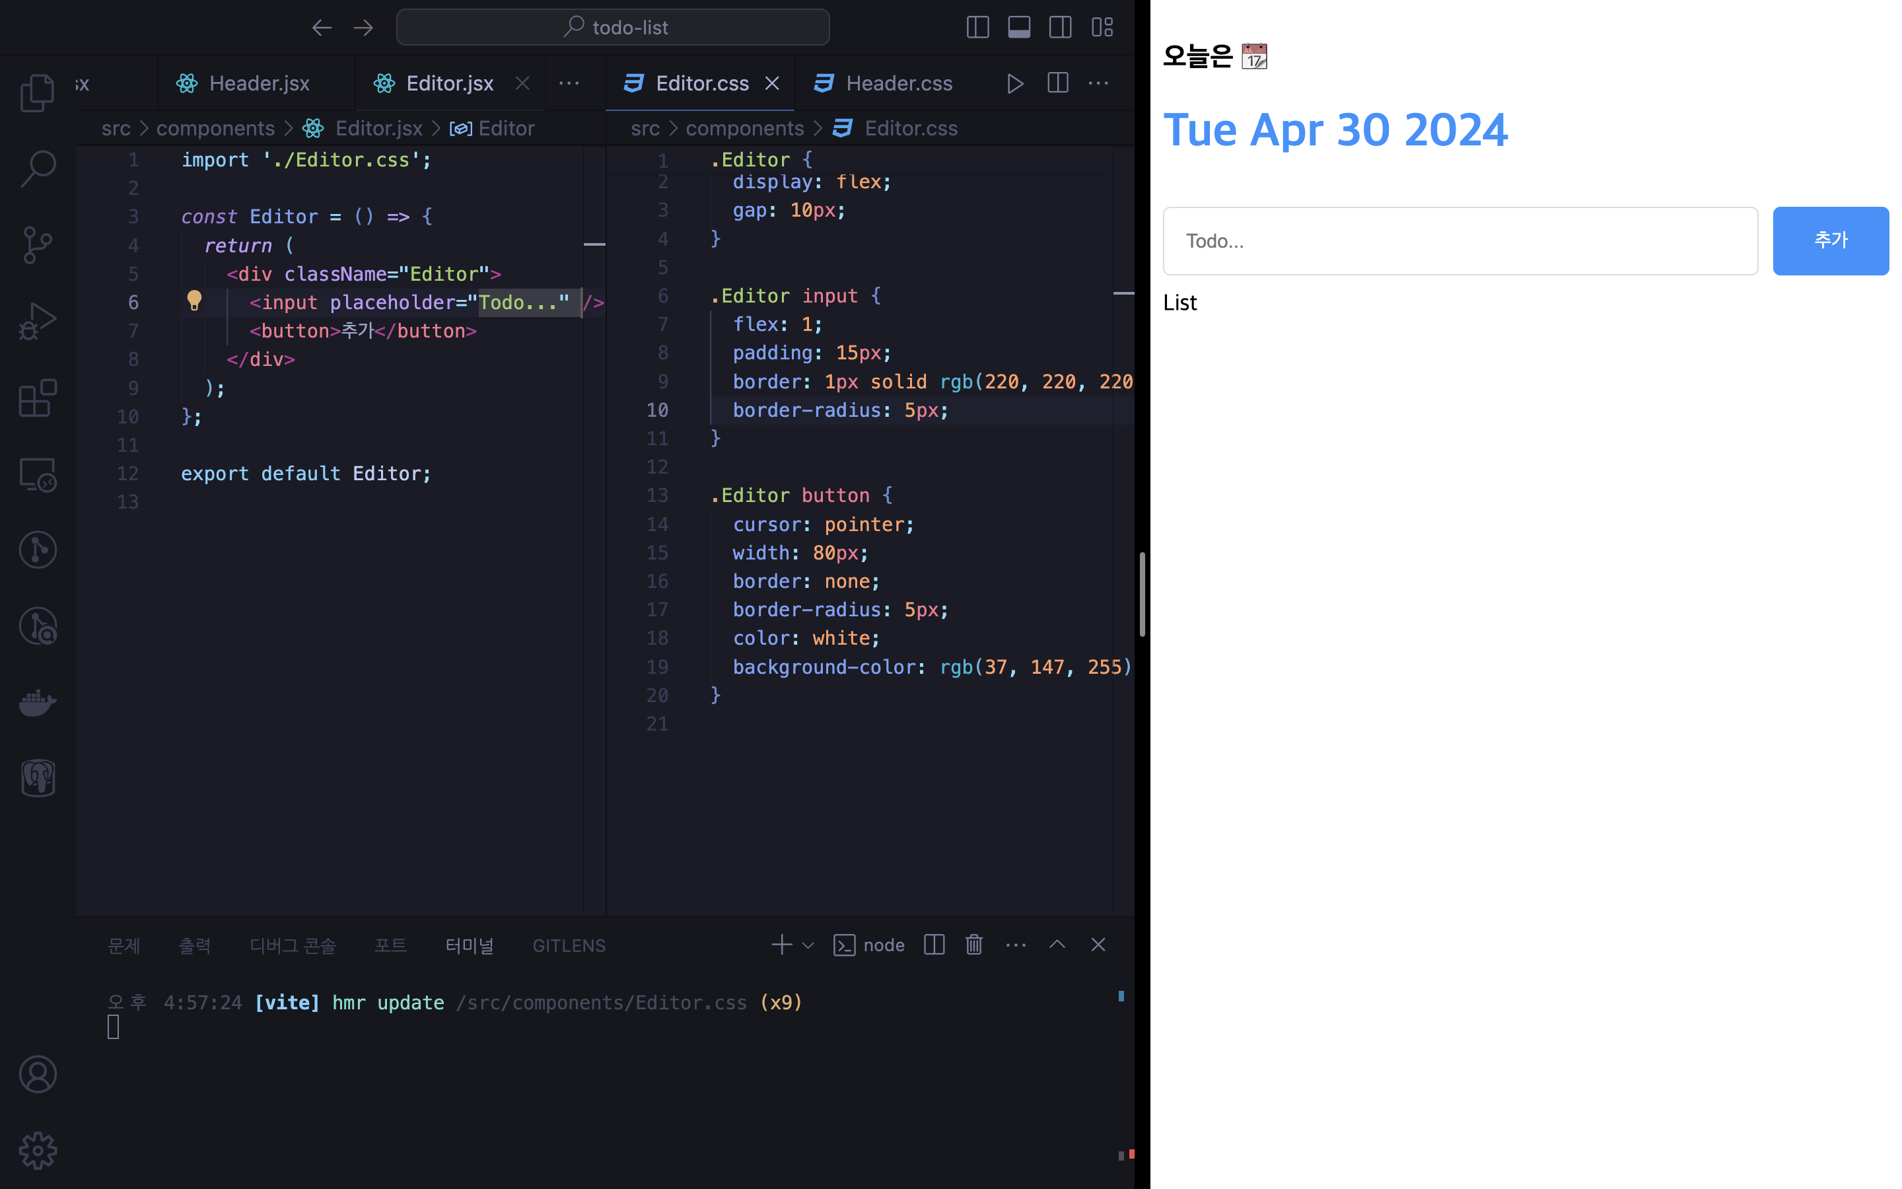Open more actions for left editor group
Image resolution: width=1902 pixels, height=1189 pixels.
point(568,83)
